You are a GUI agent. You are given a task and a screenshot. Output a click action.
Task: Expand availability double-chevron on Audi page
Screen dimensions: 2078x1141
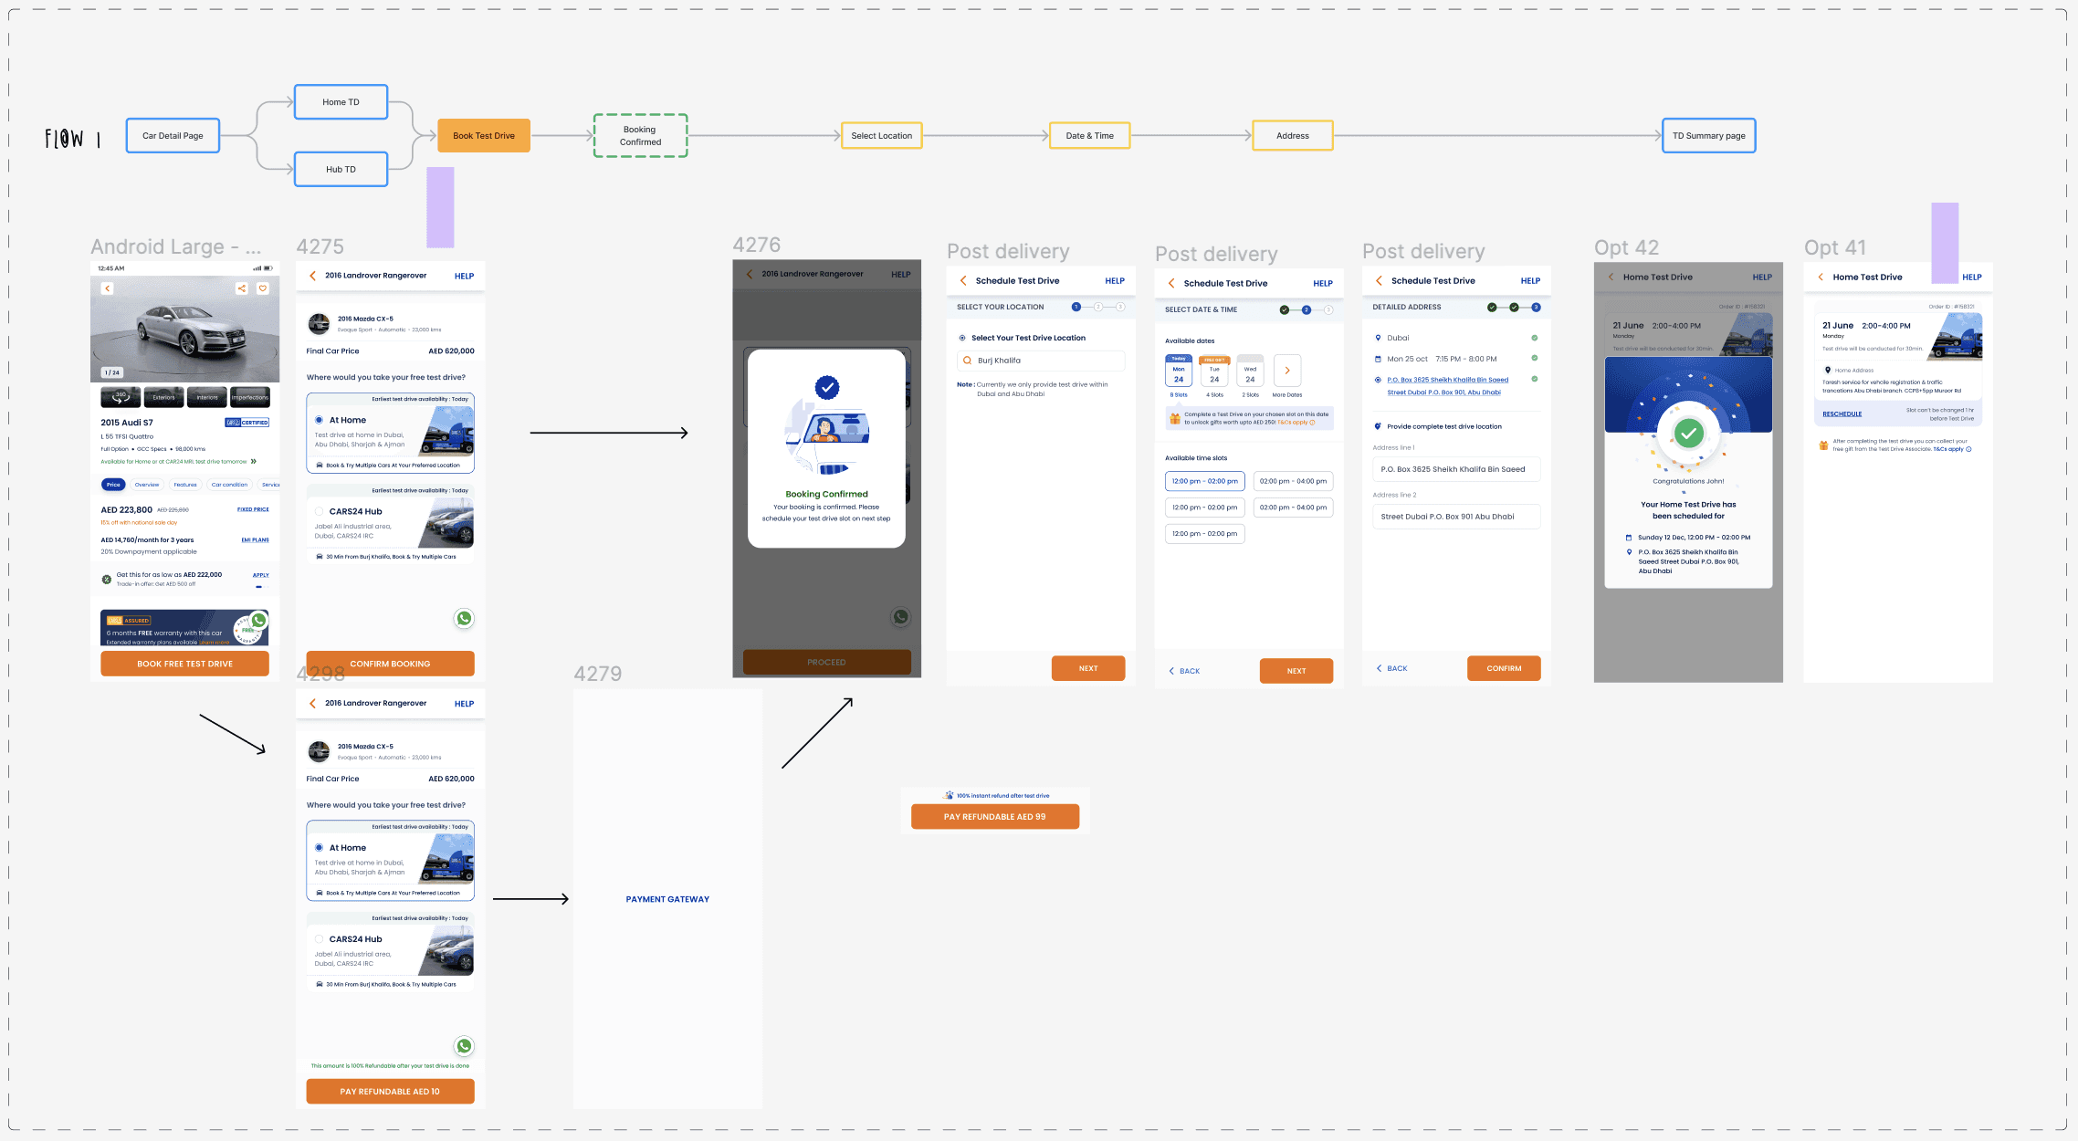[x=254, y=462]
